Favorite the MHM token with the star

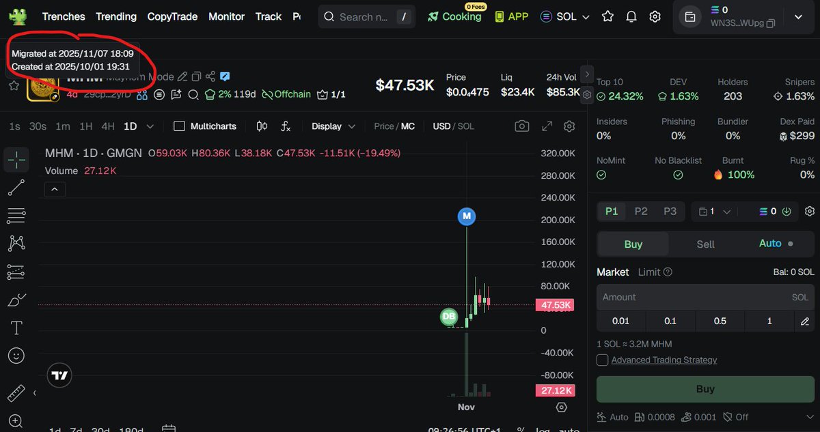coord(14,85)
